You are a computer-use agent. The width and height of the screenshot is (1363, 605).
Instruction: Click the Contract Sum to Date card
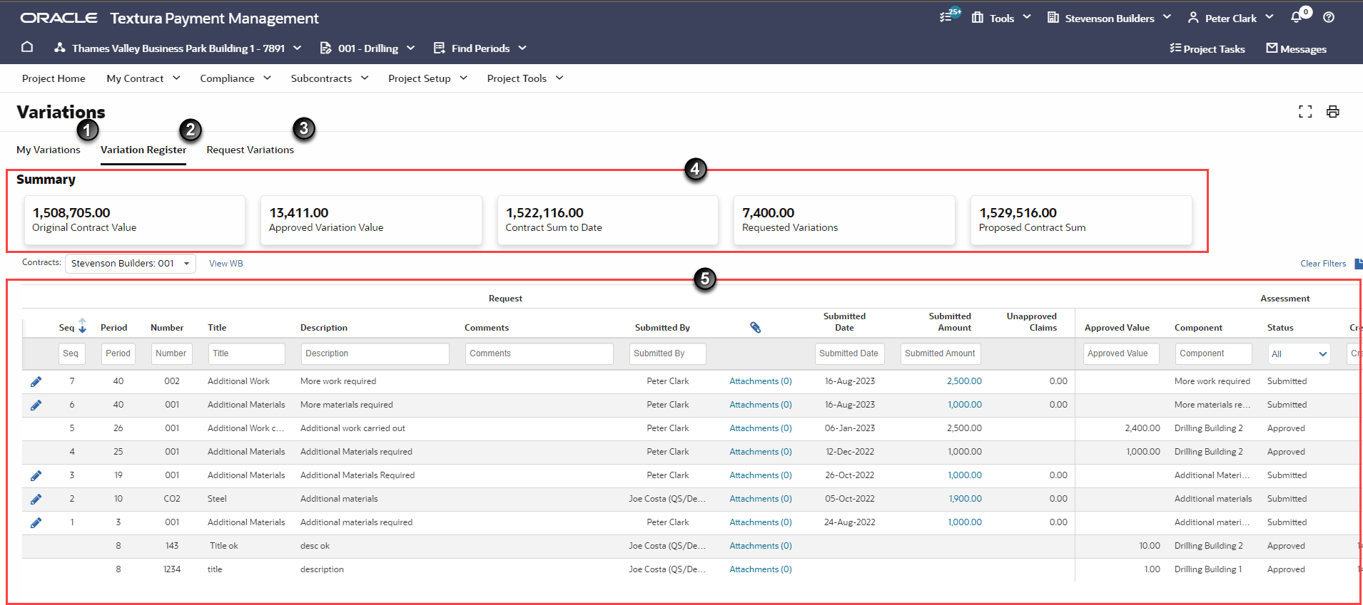click(x=608, y=220)
